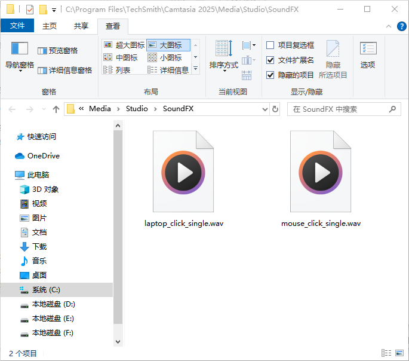409x361 pixels.
Task: Click Hide selected items (隐藏所选项目) button
Action: 333,60
